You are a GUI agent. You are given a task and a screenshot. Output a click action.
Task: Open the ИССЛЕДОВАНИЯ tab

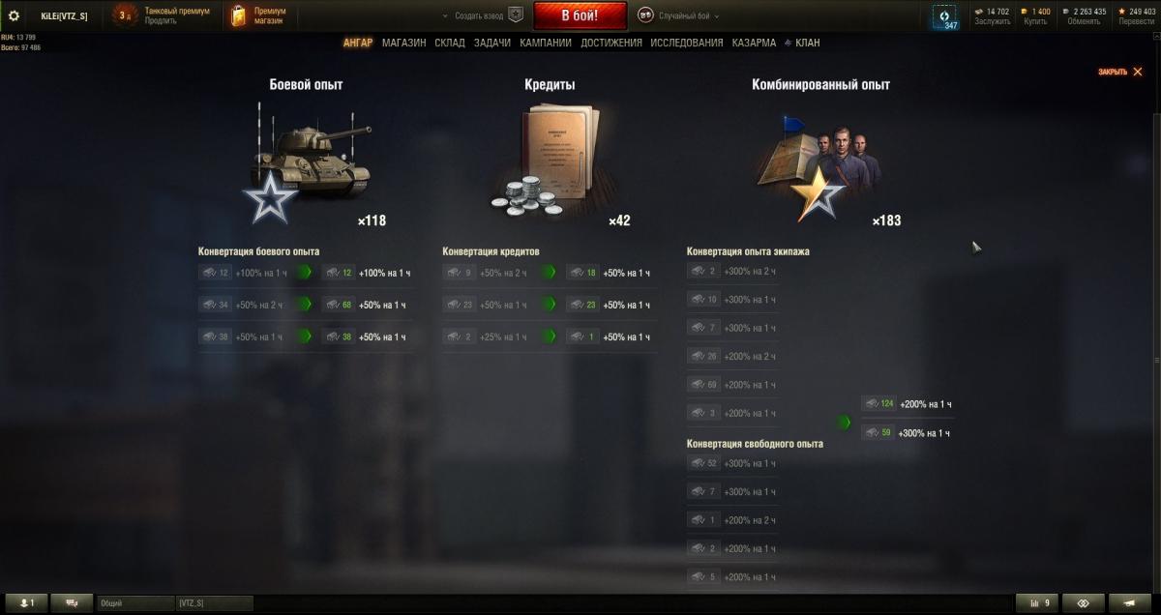pyautogui.click(x=687, y=43)
